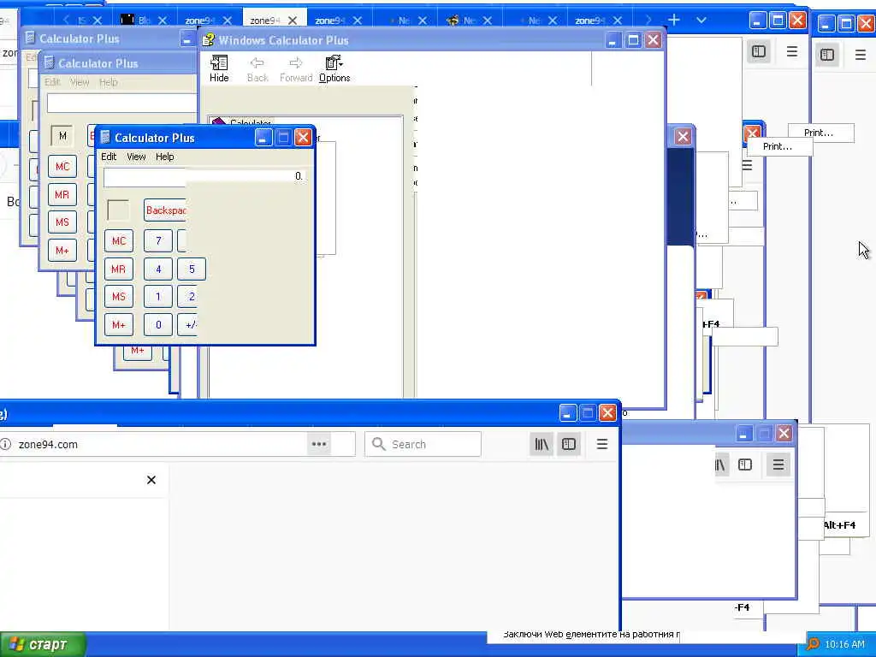Open the Edit menu of the front Calculator Plus
The image size is (876, 657).
click(x=109, y=157)
